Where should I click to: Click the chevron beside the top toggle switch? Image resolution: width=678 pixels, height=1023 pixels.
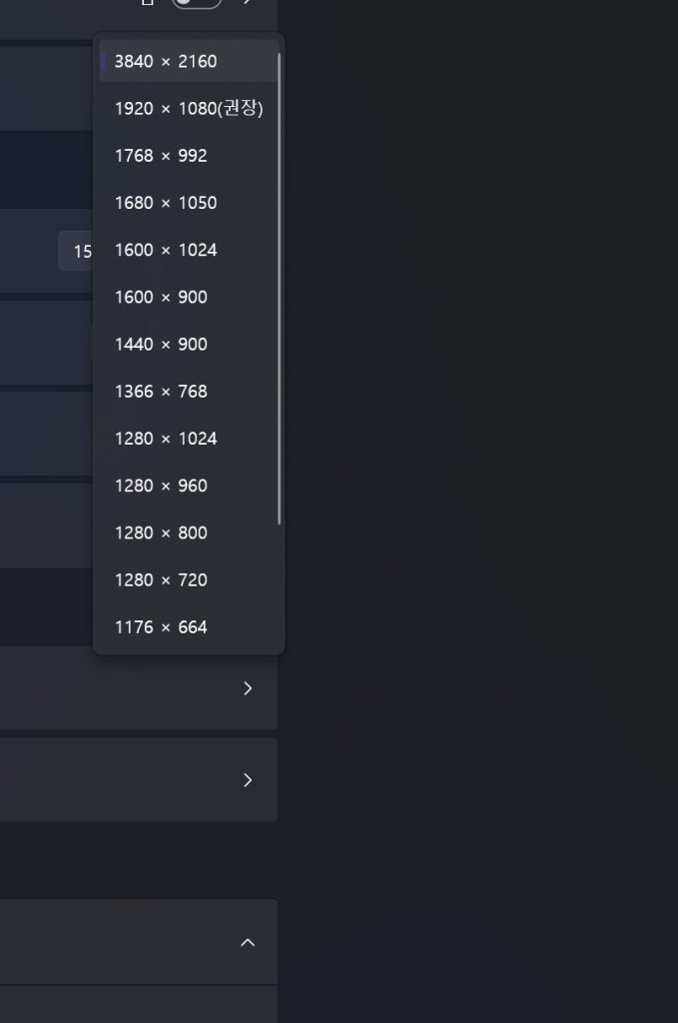point(248,3)
